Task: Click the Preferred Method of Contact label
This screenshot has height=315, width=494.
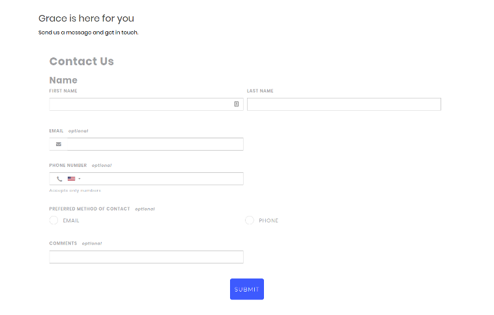Action: 89,209
